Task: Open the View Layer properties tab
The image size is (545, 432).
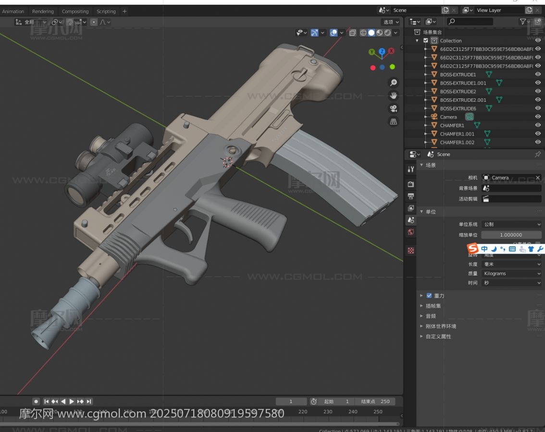Action: tap(411, 208)
